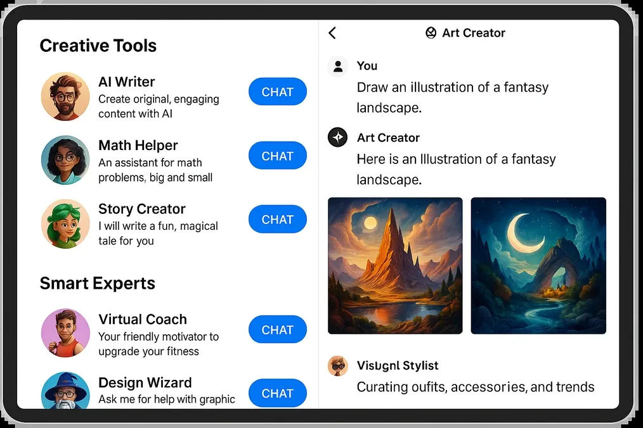The width and height of the screenshot is (643, 428).
Task: Click the Art Creator sparkle icon in chat
Action: tap(337, 137)
